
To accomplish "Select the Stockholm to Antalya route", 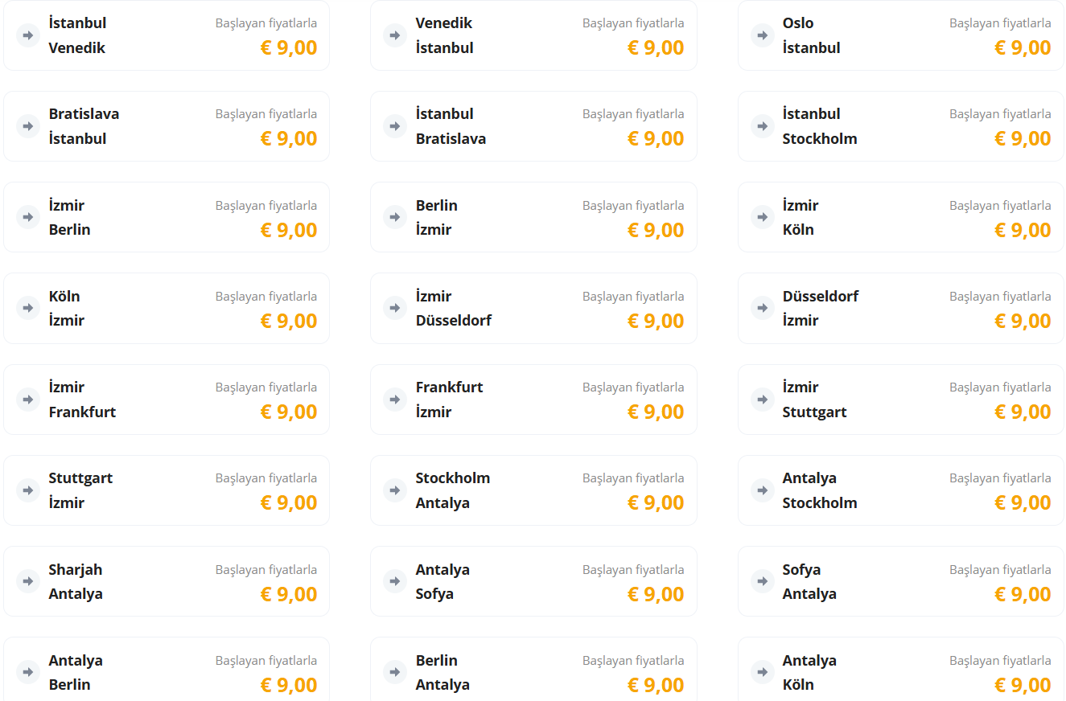I will click(x=533, y=490).
